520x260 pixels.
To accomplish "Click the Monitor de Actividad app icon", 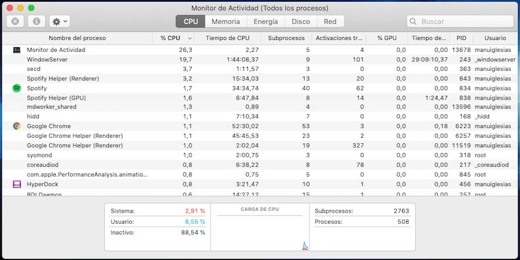I will [x=16, y=50].
